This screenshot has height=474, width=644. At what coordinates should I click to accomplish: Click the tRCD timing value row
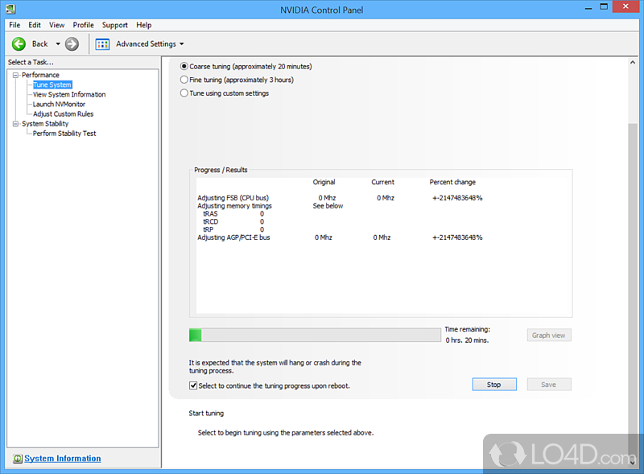click(x=233, y=222)
